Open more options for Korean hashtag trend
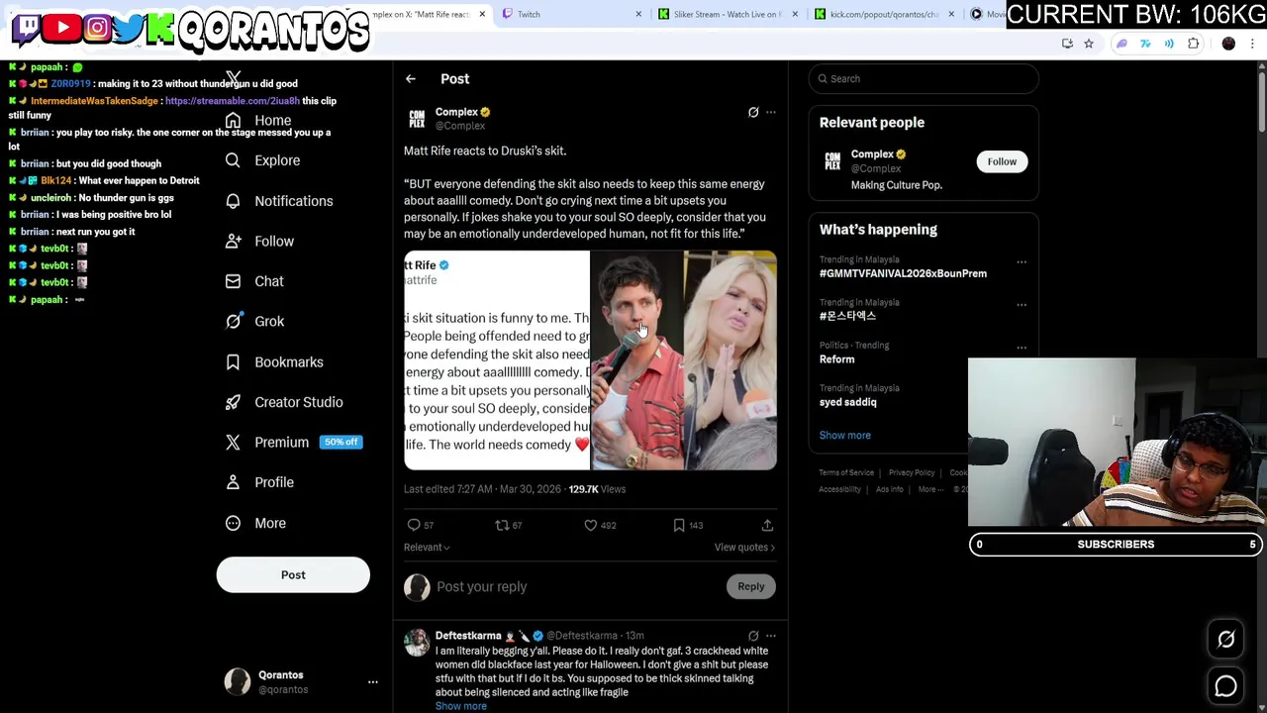This screenshot has height=713, width=1267. 1022,306
